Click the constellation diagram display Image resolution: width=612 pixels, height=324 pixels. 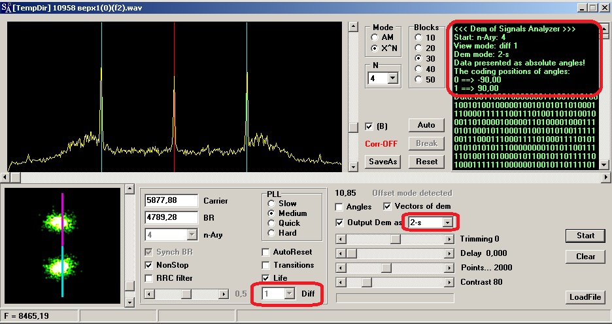point(62,245)
